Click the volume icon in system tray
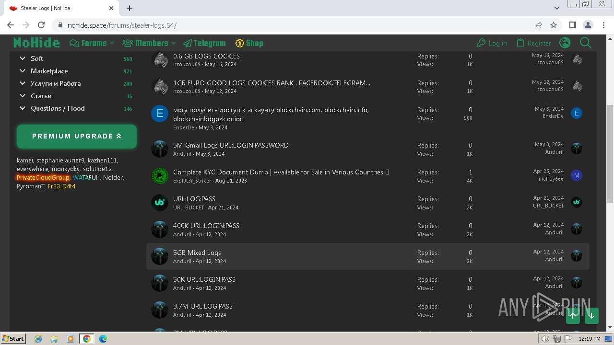614x345 pixels. pos(545,339)
